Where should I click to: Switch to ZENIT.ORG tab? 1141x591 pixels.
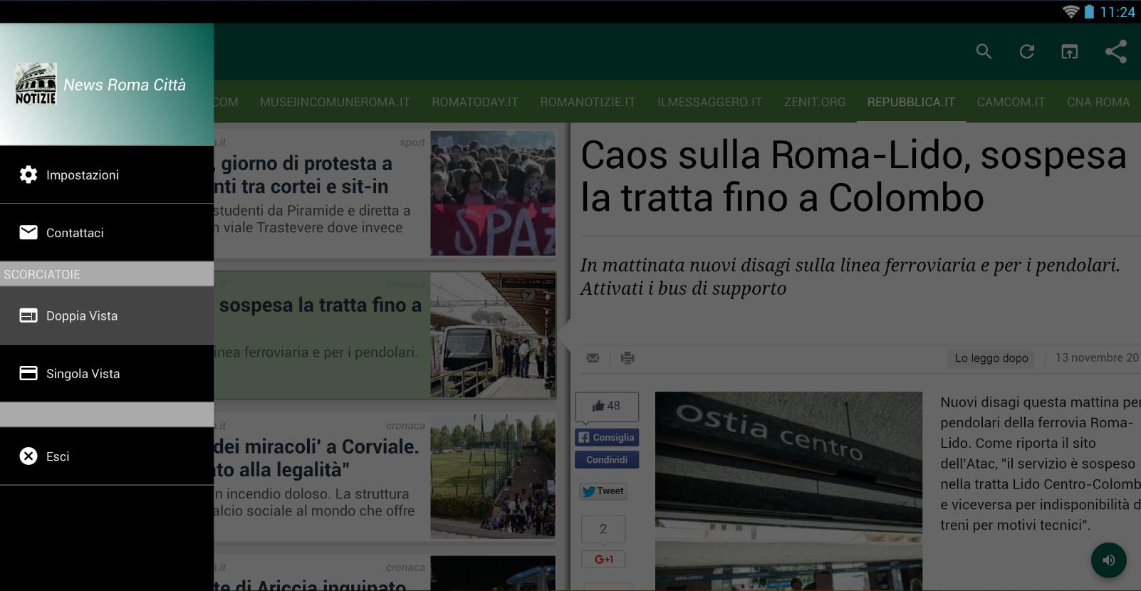pyautogui.click(x=815, y=102)
